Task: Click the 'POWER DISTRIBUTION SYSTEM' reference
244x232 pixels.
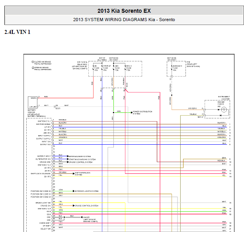Action: (142, 113)
